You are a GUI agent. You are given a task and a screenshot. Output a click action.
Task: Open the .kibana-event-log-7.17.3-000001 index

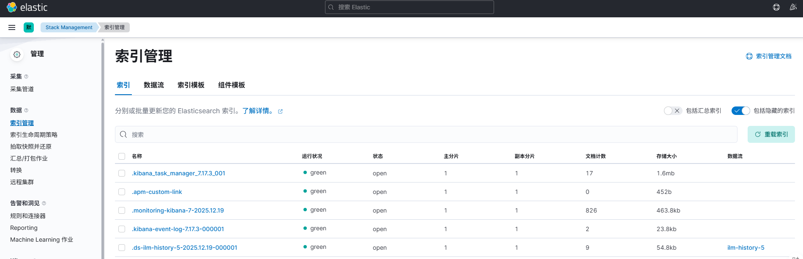tap(178, 229)
